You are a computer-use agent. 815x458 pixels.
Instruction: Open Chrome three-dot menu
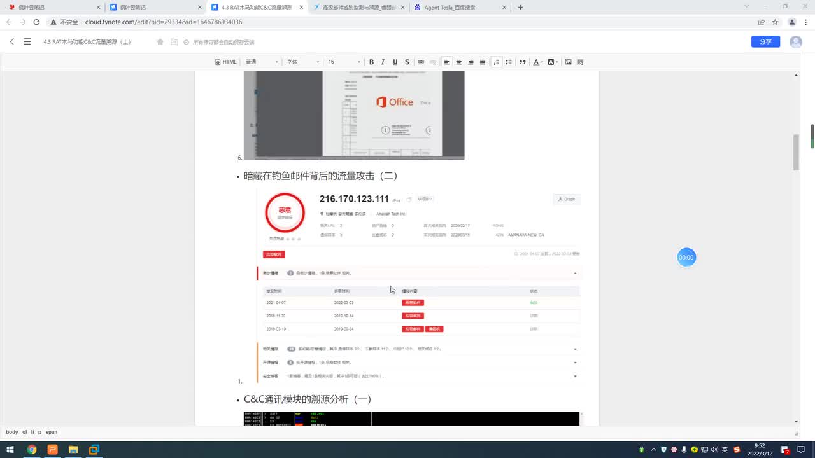point(805,22)
